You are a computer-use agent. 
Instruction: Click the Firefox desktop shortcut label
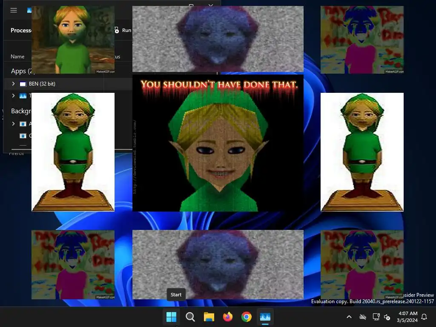[17, 153]
